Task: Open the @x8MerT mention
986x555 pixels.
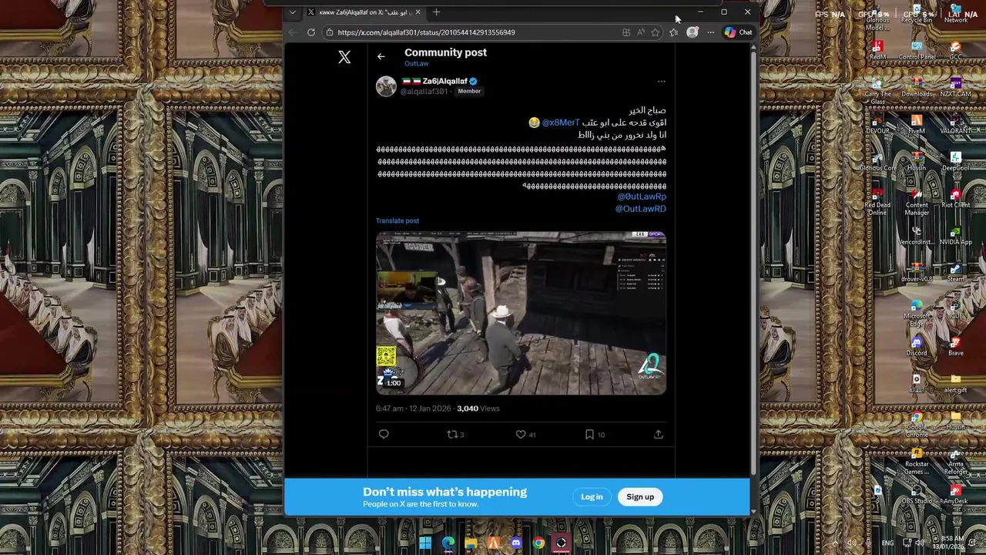Action: click(560, 123)
